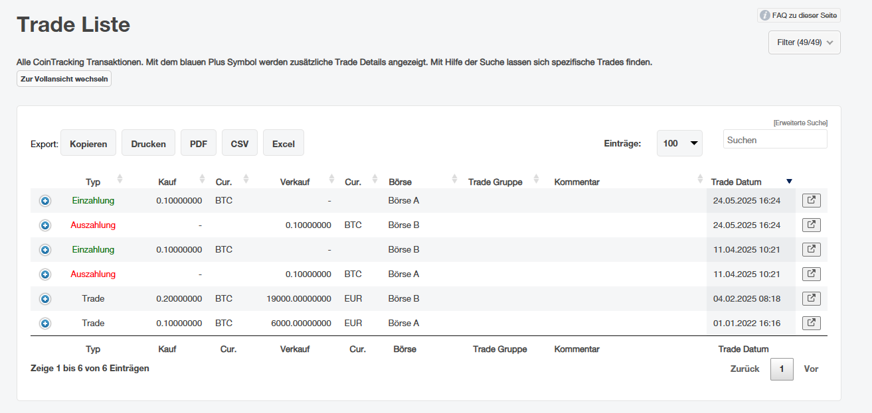Switch to Vollansicht view
This screenshot has height=413, width=872.
[x=64, y=79]
